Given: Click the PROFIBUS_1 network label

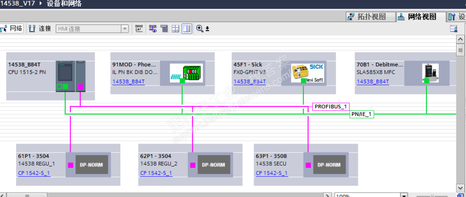Looking at the screenshot, I should pos(331,106).
